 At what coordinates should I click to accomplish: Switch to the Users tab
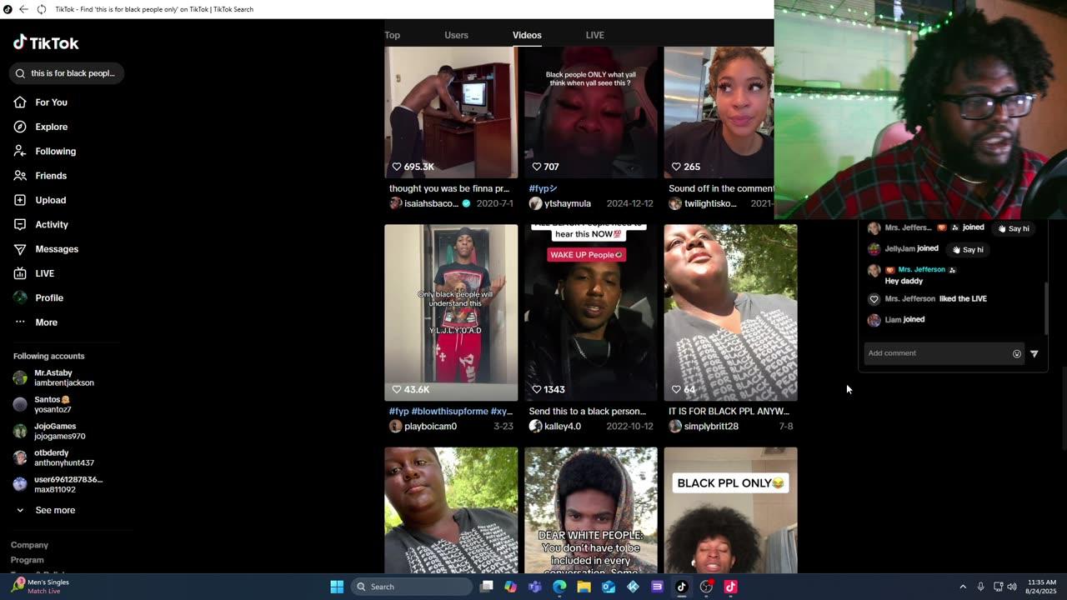click(x=456, y=35)
